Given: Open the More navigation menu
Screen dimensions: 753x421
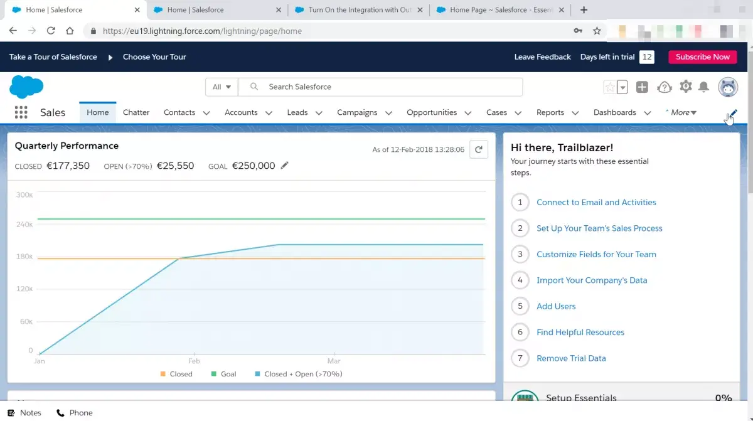Looking at the screenshot, I should click(681, 112).
